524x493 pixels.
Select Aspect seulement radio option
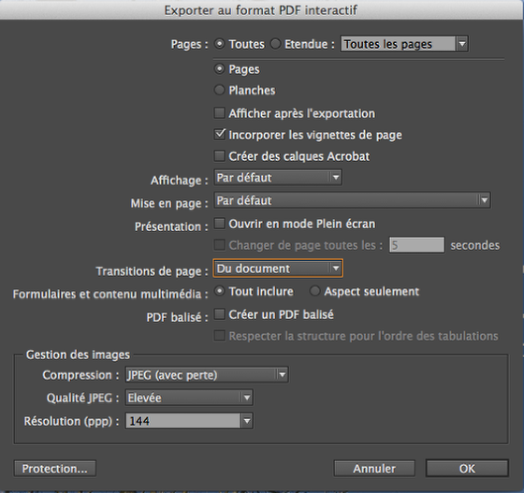click(x=314, y=291)
